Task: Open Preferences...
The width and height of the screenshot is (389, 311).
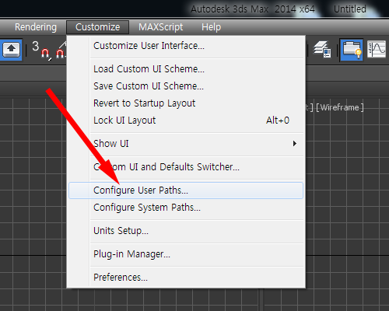Action: coord(186,278)
